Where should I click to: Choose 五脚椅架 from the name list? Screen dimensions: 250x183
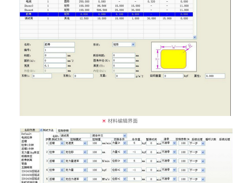click(x=27, y=168)
